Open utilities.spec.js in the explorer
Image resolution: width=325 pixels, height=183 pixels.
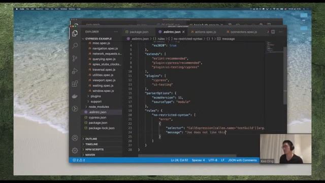click(x=103, y=75)
